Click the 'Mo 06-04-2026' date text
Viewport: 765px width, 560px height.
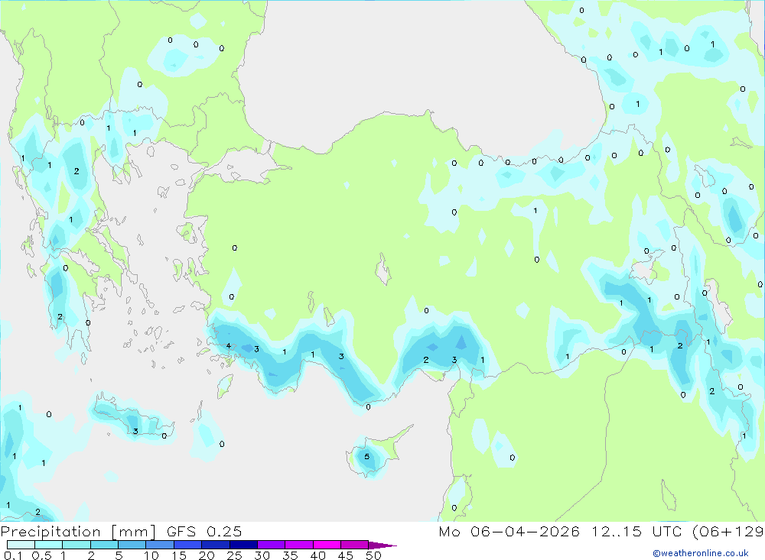tap(509, 531)
